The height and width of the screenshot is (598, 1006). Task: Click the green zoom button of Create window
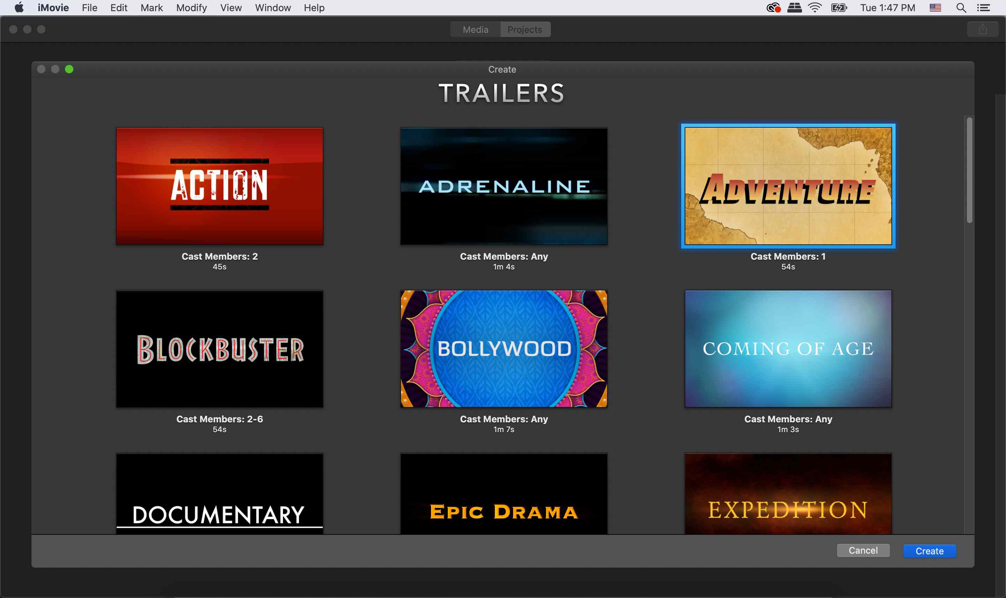point(69,69)
